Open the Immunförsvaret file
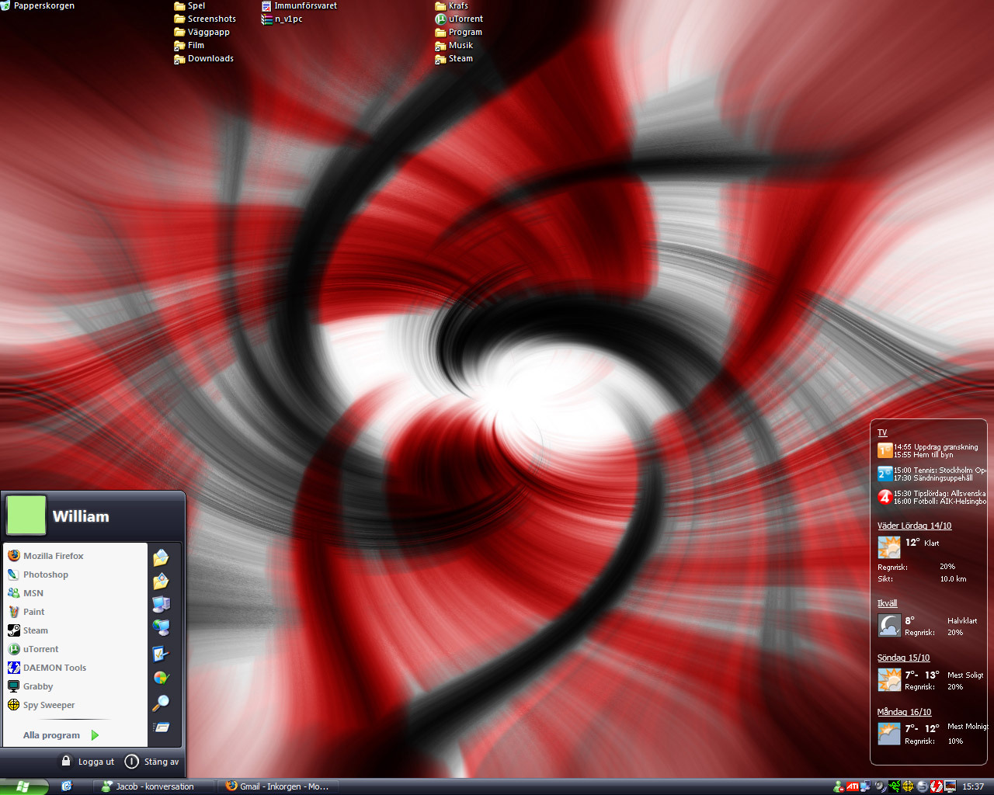 pyautogui.click(x=299, y=5)
